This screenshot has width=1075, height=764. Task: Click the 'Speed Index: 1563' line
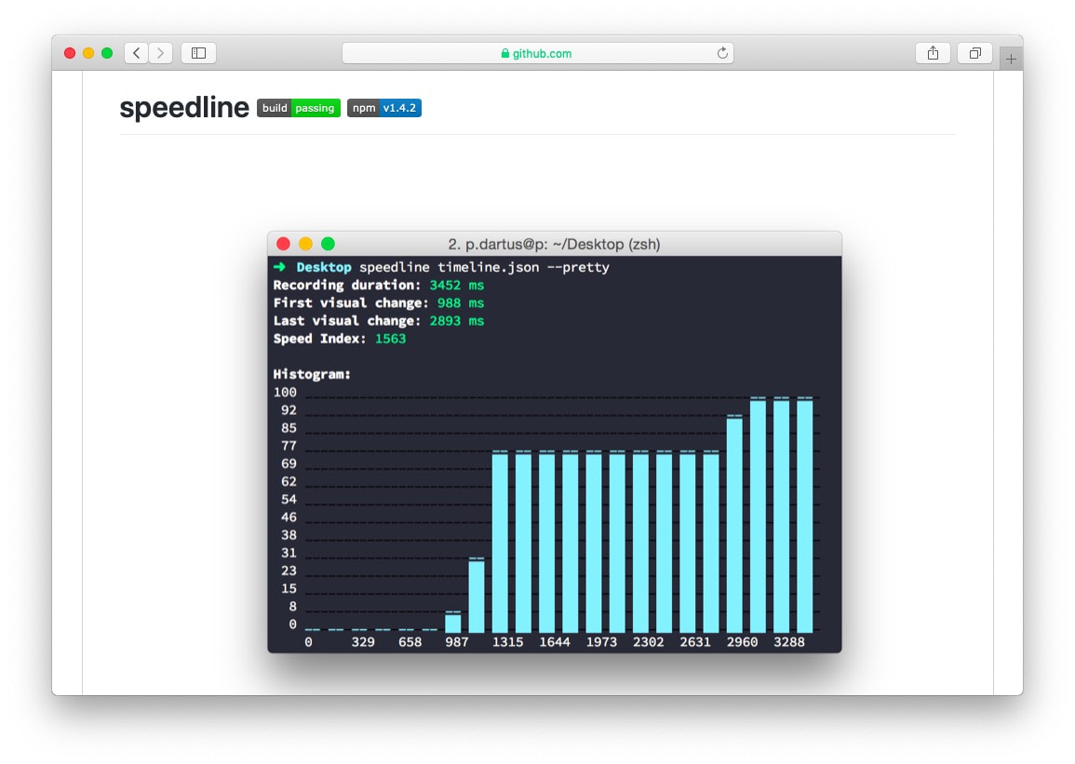click(340, 339)
